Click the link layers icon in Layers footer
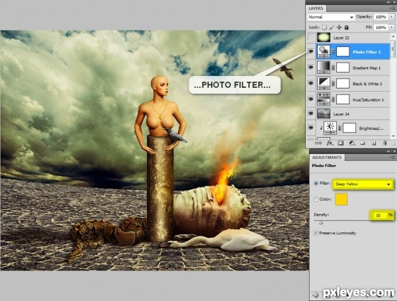This screenshot has width=397, height=301. (x=318, y=143)
